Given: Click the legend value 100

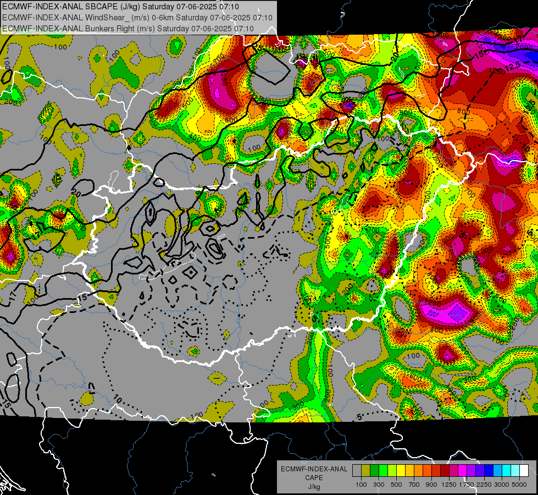Looking at the screenshot, I should [x=361, y=485].
